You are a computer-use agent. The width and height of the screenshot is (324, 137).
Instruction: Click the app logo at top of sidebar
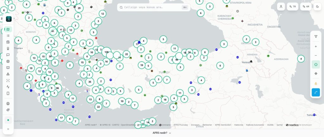9,19
